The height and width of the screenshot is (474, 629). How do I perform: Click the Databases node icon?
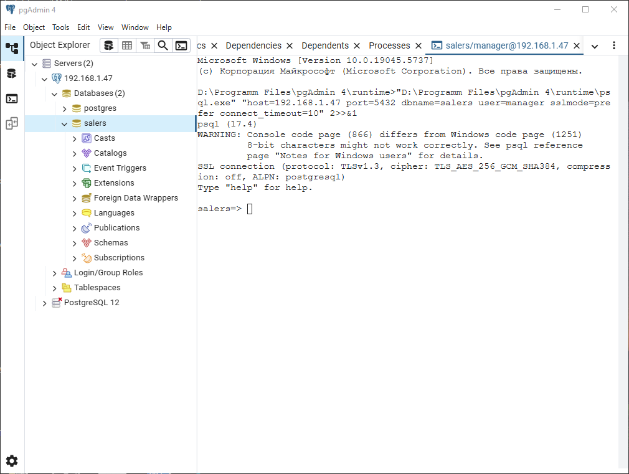click(x=67, y=93)
